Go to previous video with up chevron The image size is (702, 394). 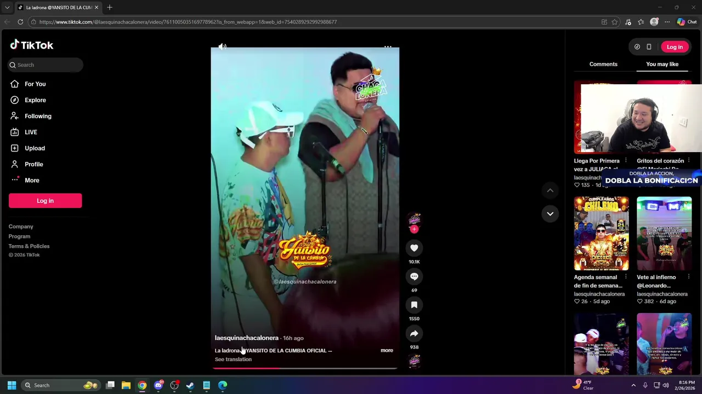[550, 190]
